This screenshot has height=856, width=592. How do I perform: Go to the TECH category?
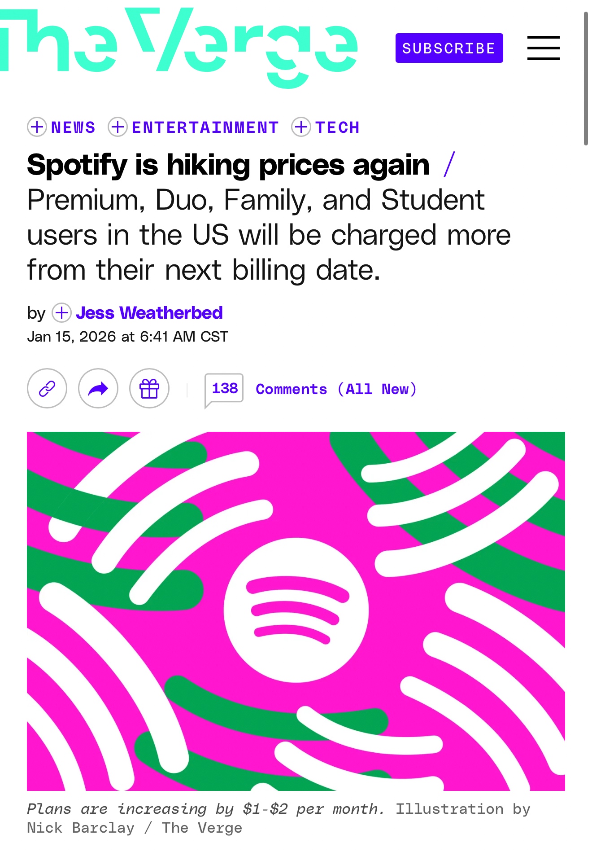[337, 127]
